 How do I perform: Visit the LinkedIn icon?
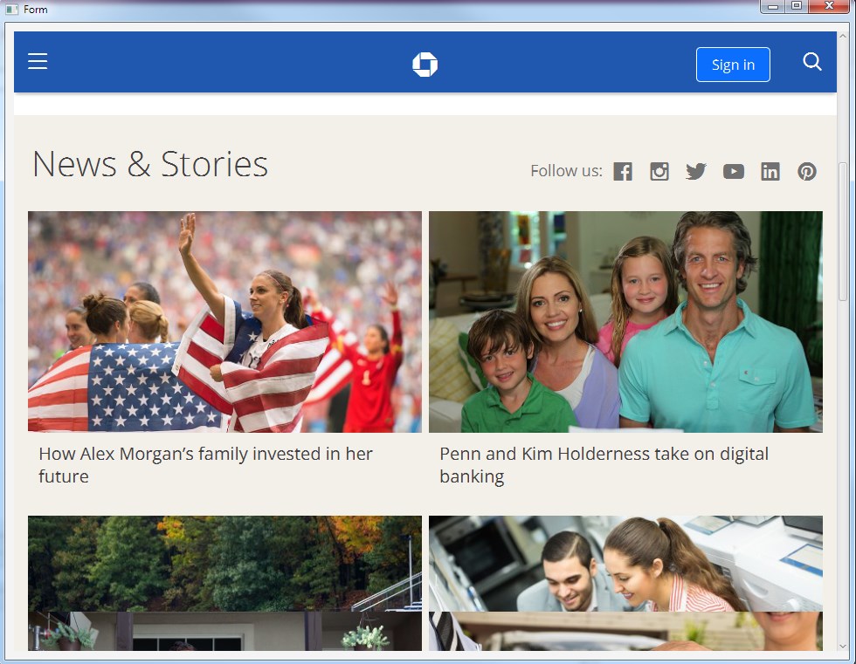click(770, 171)
